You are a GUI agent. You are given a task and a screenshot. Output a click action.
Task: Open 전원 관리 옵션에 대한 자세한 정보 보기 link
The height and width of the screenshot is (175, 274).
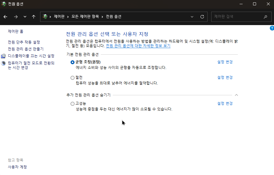[x=138, y=46]
